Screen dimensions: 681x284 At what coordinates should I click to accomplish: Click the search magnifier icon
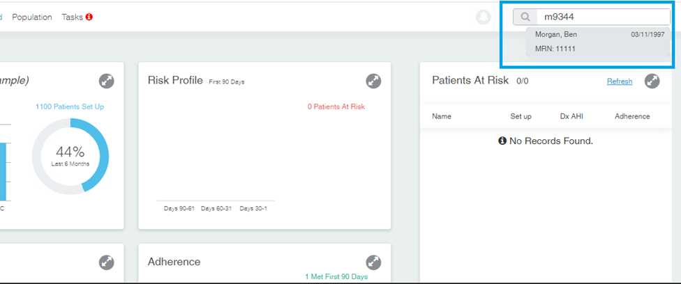(525, 17)
